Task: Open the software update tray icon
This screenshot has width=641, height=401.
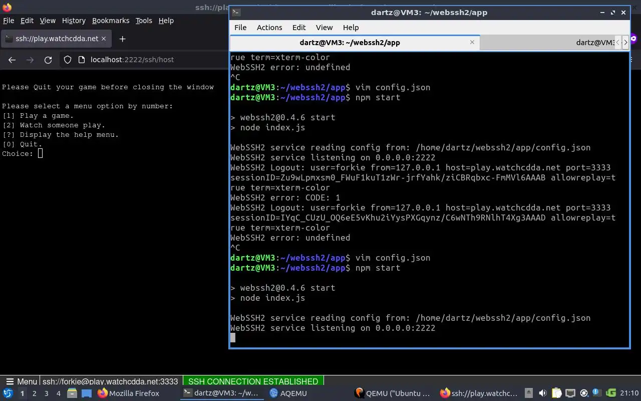Action: 583,393
